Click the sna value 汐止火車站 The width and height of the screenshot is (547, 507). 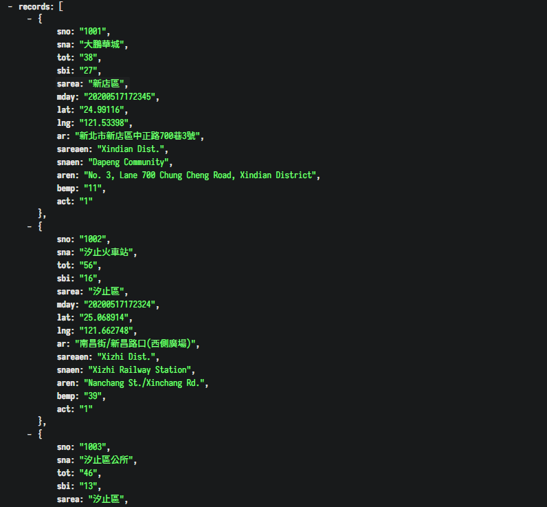pos(106,252)
